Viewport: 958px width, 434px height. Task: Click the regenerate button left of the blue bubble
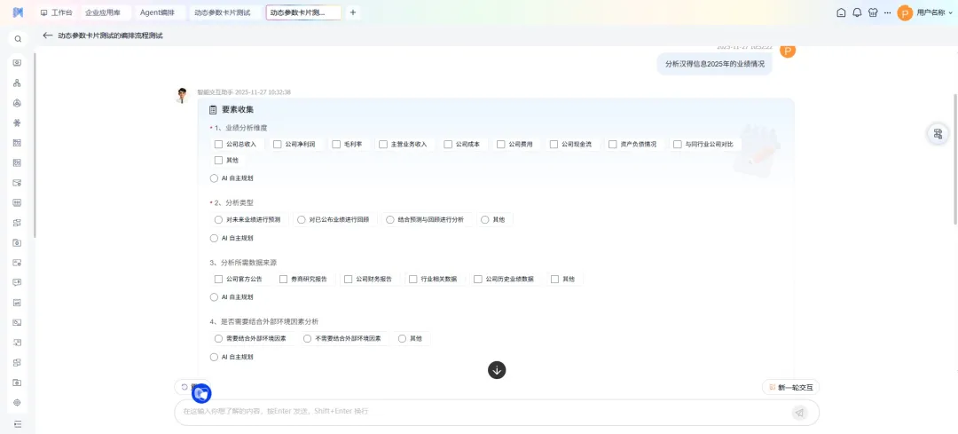click(184, 387)
